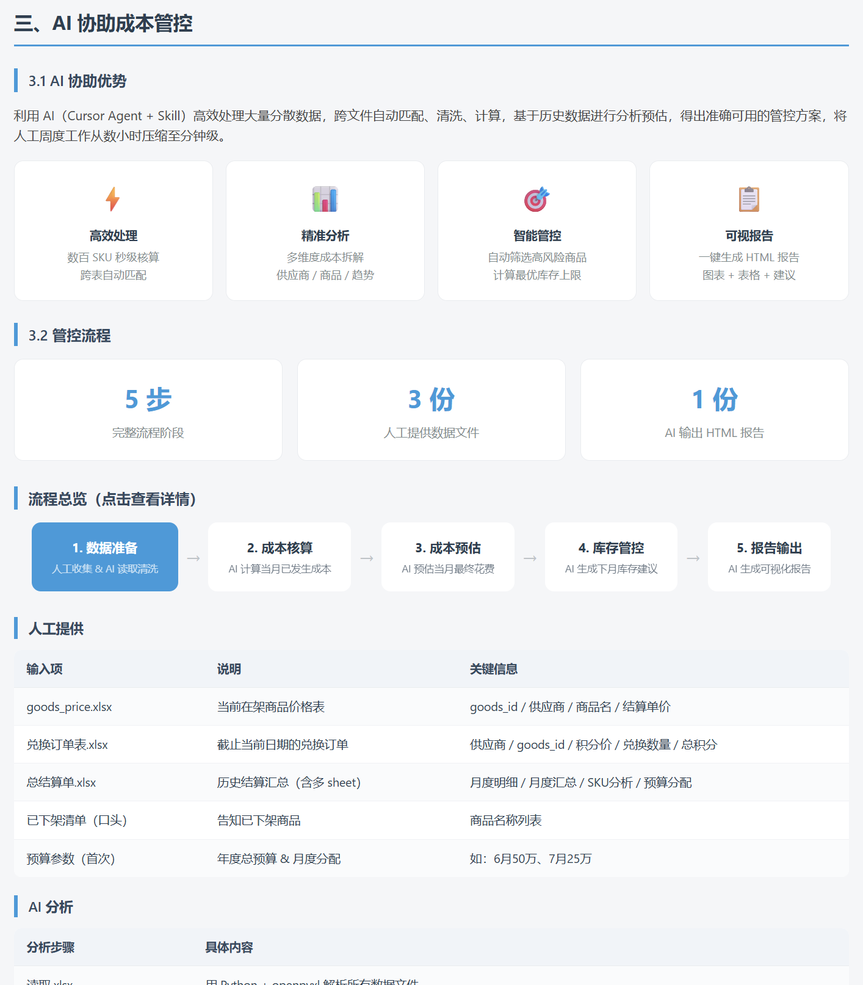Click the 如：6月50万、7月25万 cell
Image resolution: width=863 pixels, height=985 pixels.
[x=530, y=859]
